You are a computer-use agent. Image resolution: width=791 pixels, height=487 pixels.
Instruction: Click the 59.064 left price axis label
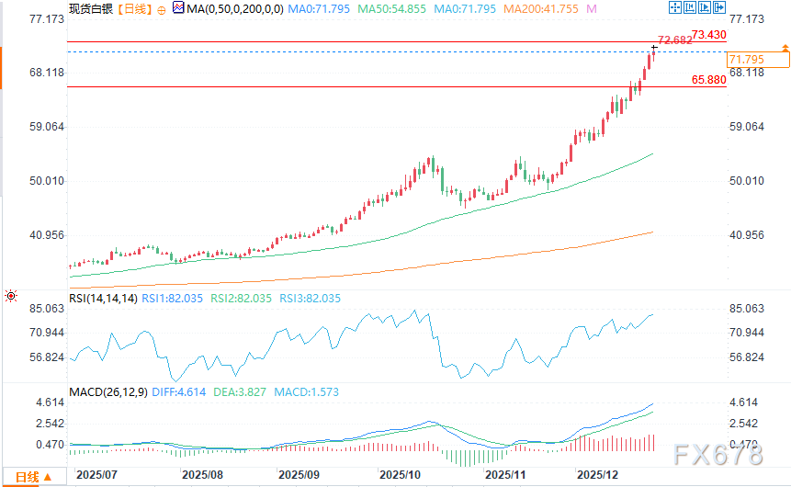tap(47, 127)
